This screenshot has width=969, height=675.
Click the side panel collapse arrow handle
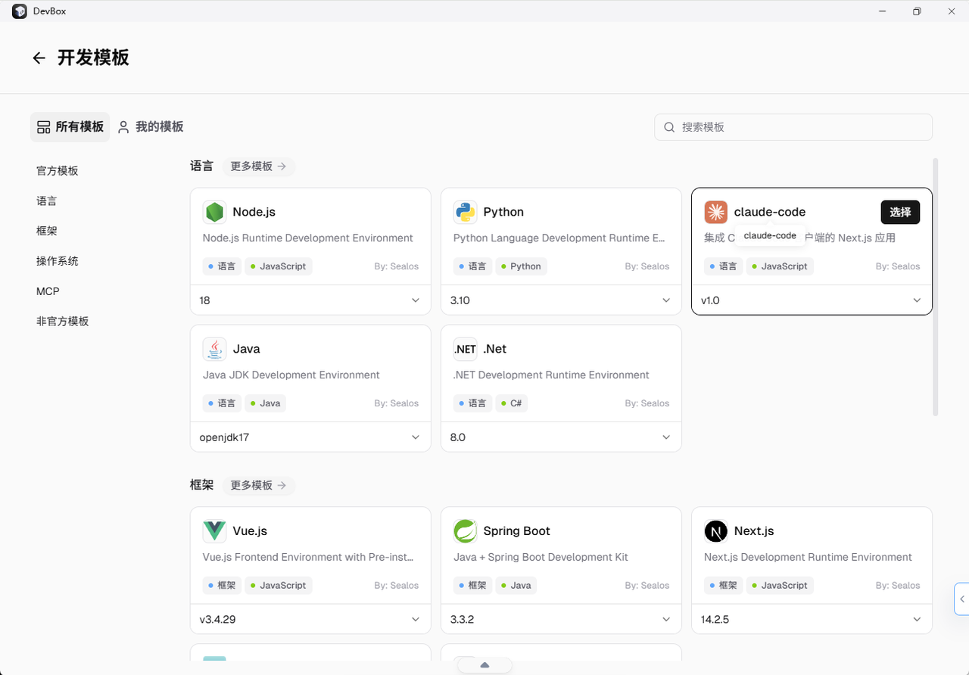coord(962,599)
